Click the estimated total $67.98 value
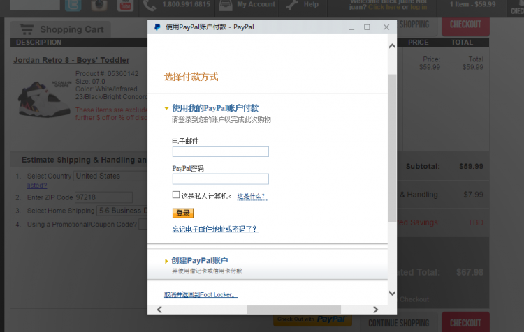The image size is (524, 332). pyautogui.click(x=470, y=272)
